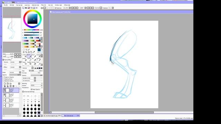Image resolution: width=221 pixels, height=124 pixels.
Task: Open the Layer menu
Action: (27, 5)
